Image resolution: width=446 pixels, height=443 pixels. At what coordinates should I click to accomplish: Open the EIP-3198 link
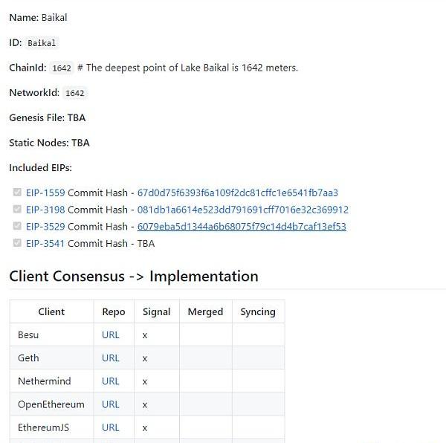[45, 210]
